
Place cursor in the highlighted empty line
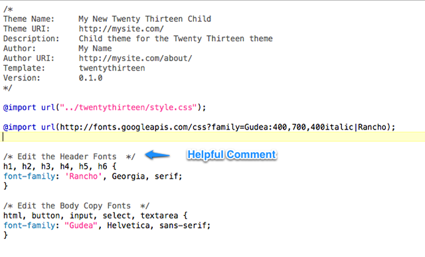[x=212, y=137]
